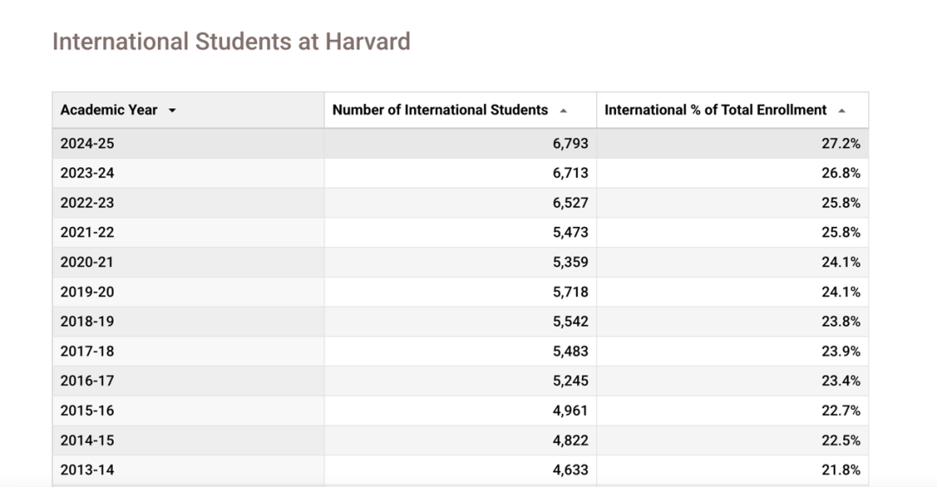Click Number of International Students sort arrow

pyautogui.click(x=563, y=110)
